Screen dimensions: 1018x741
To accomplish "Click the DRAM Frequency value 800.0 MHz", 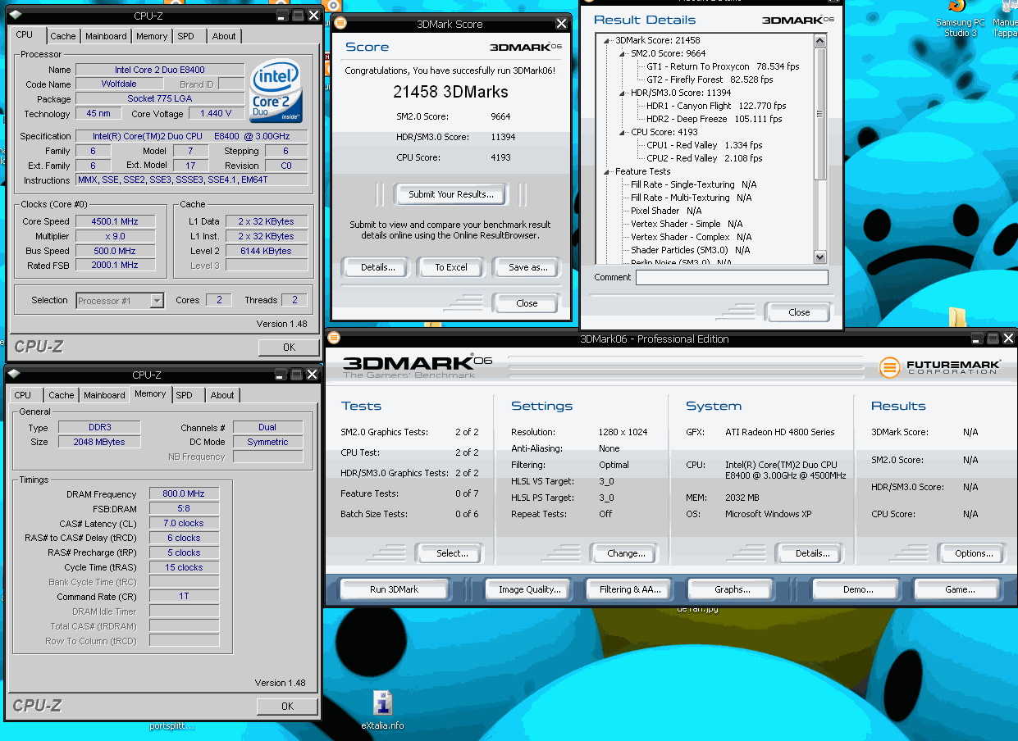I will pyautogui.click(x=184, y=494).
